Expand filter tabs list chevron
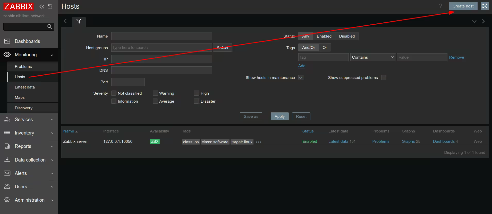Viewport: 492px width, 214px height. [x=474, y=21]
